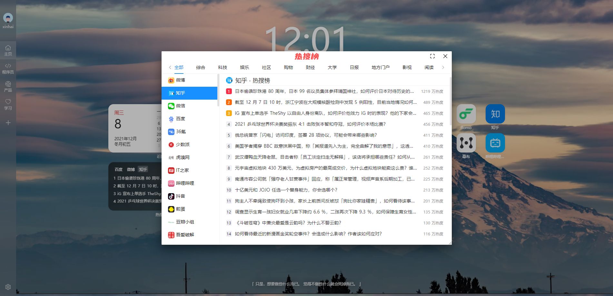Switch background widget to 百度 tab

[x=118, y=169]
